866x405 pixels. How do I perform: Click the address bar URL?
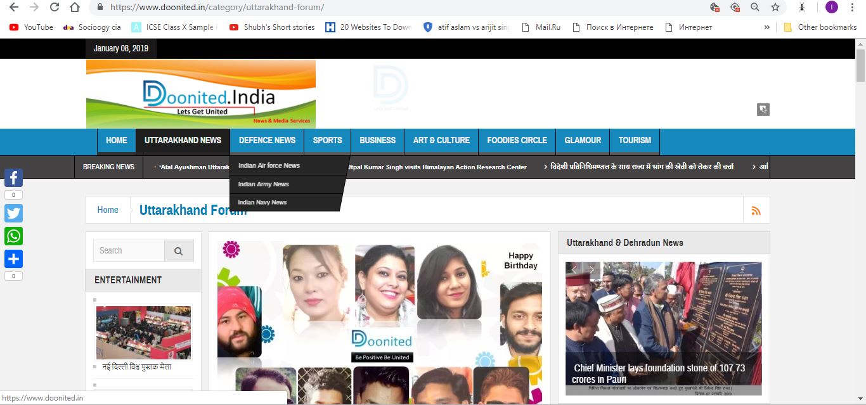[217, 8]
